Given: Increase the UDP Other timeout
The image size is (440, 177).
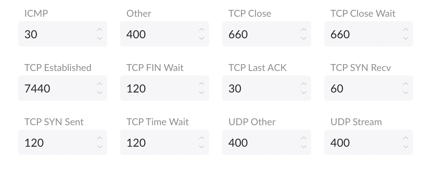Looking at the screenshot, I should click(304, 138).
